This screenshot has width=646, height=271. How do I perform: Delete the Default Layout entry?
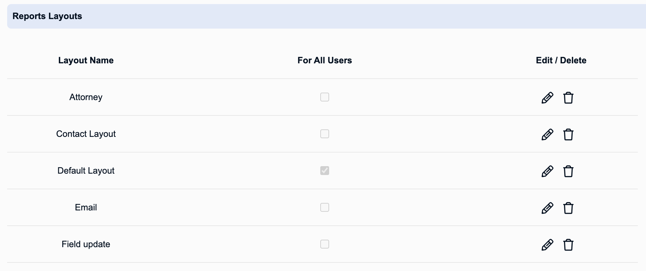coord(568,171)
